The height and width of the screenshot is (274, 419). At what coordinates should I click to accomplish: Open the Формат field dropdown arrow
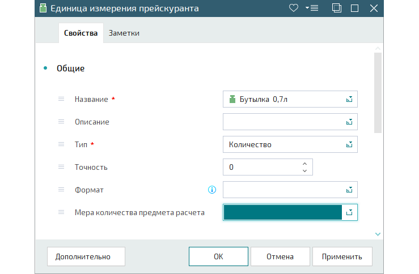coord(349,190)
